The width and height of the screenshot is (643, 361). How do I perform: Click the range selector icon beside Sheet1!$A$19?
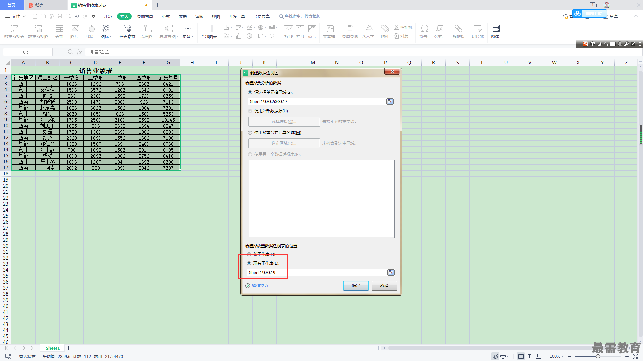(391, 272)
